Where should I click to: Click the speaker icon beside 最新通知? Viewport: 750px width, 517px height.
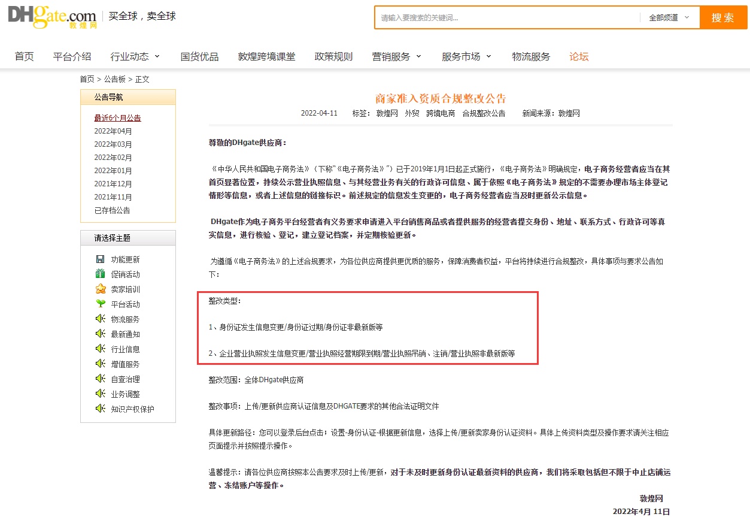pyautogui.click(x=100, y=334)
